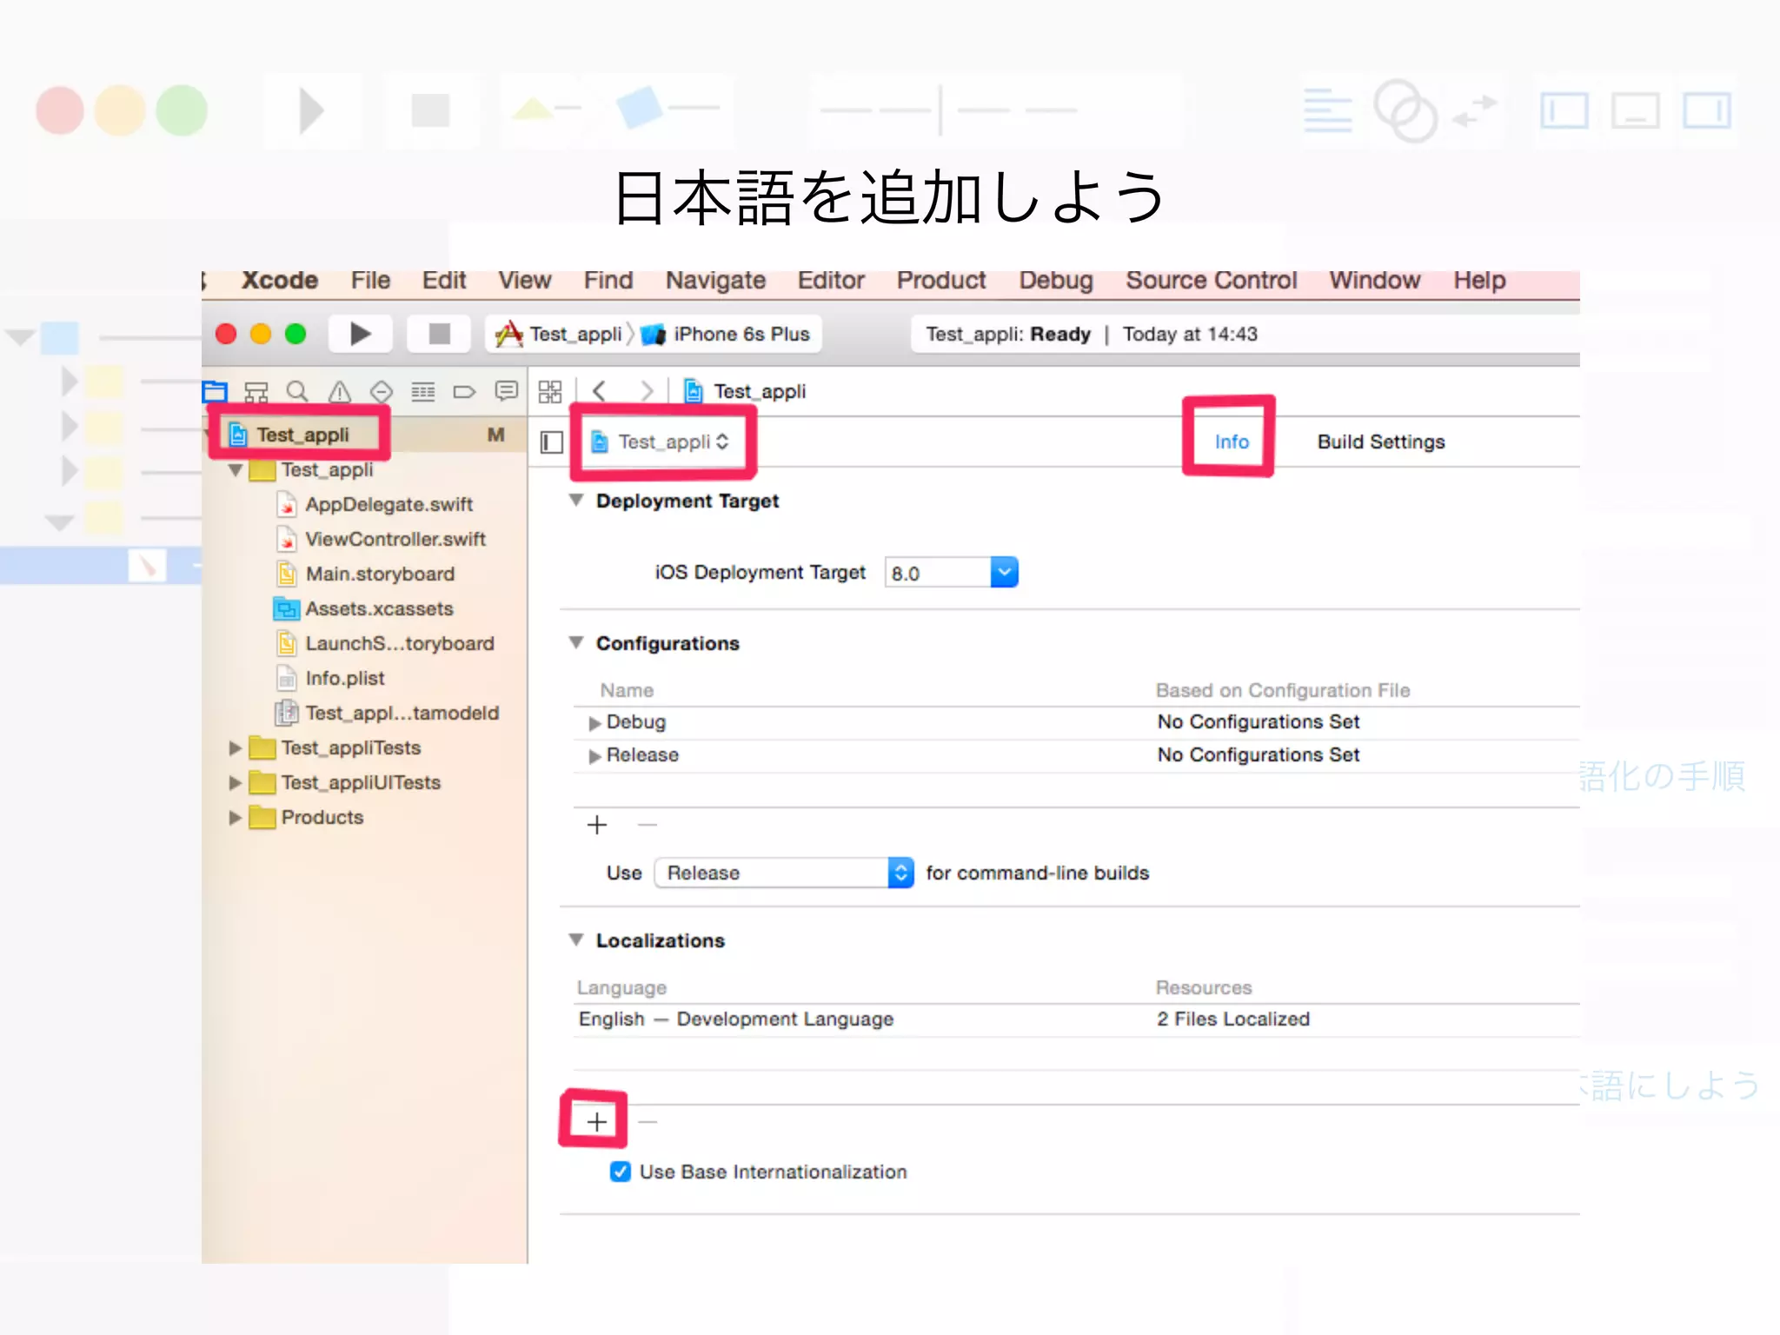Select the Test_appli project root
1780x1335 pixels.
[x=302, y=435]
